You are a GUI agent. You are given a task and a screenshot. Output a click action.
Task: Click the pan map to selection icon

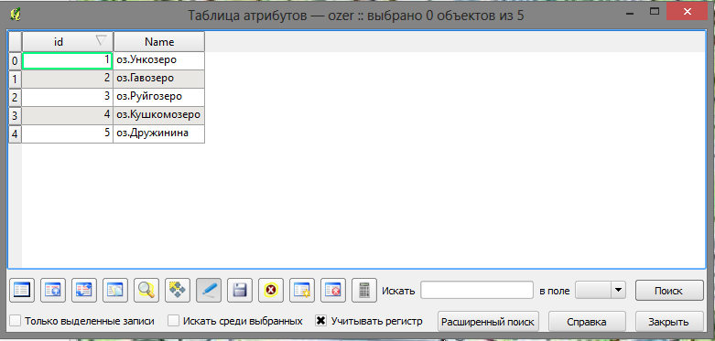pyautogui.click(x=178, y=290)
